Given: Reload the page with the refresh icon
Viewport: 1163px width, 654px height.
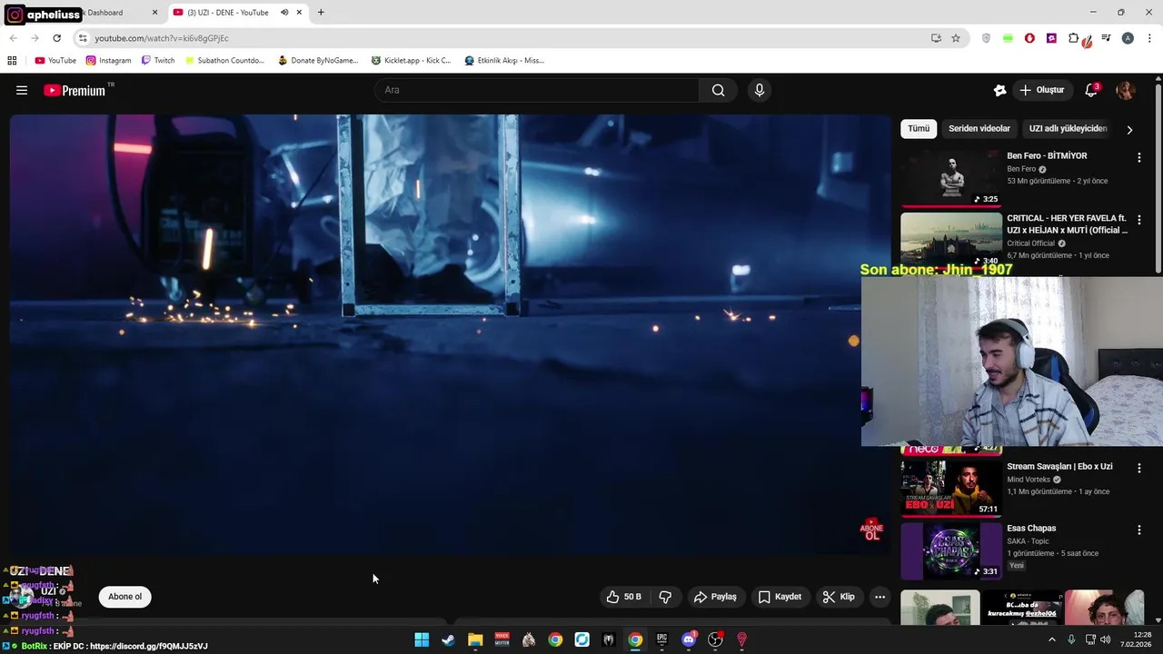Looking at the screenshot, I should tap(56, 38).
